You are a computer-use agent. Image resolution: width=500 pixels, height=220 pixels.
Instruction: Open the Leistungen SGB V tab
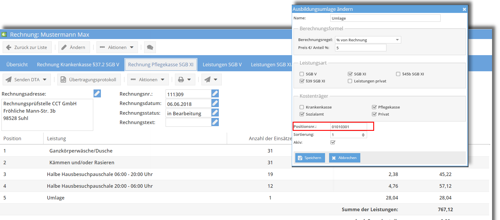tap(222, 65)
